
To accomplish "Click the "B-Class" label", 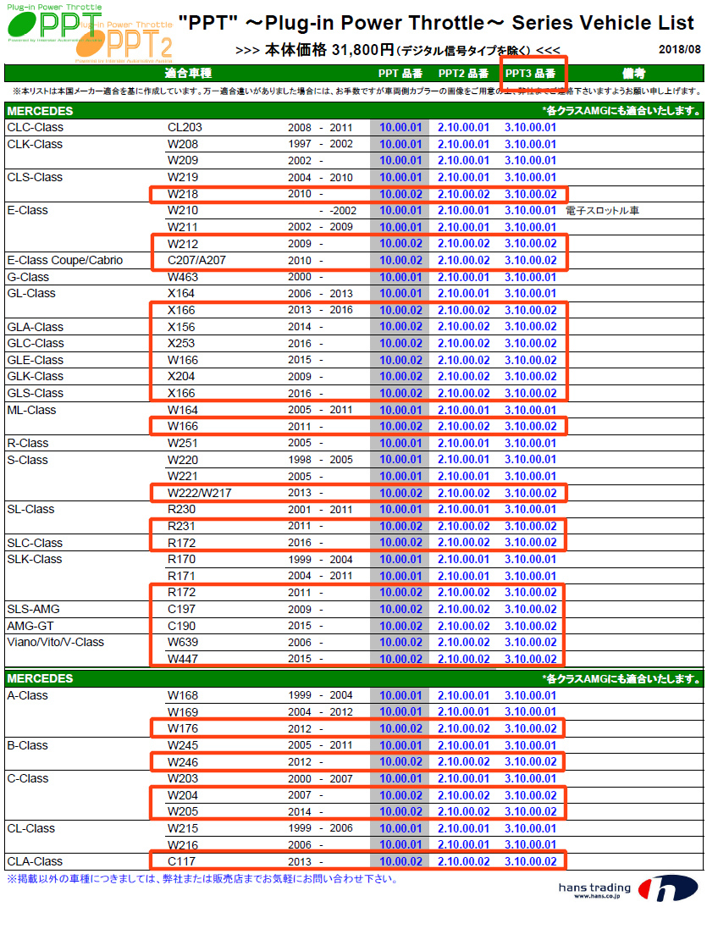I will [28, 745].
